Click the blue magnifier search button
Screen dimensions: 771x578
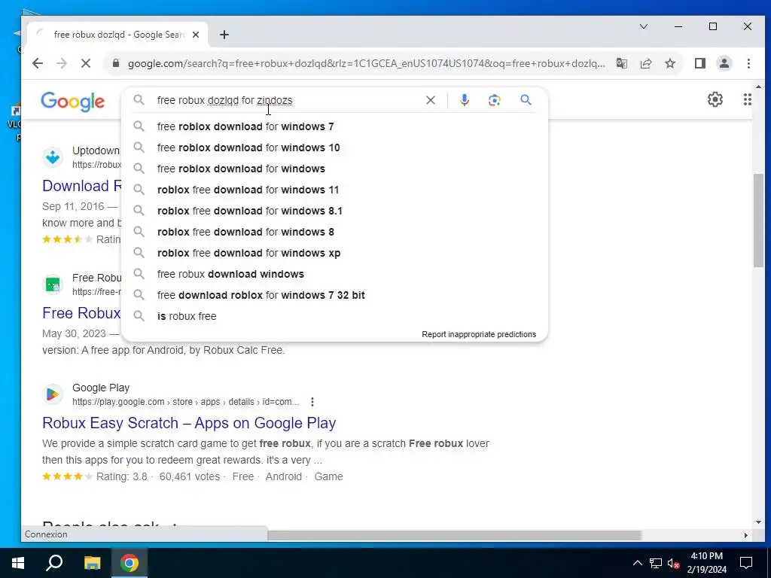click(526, 100)
